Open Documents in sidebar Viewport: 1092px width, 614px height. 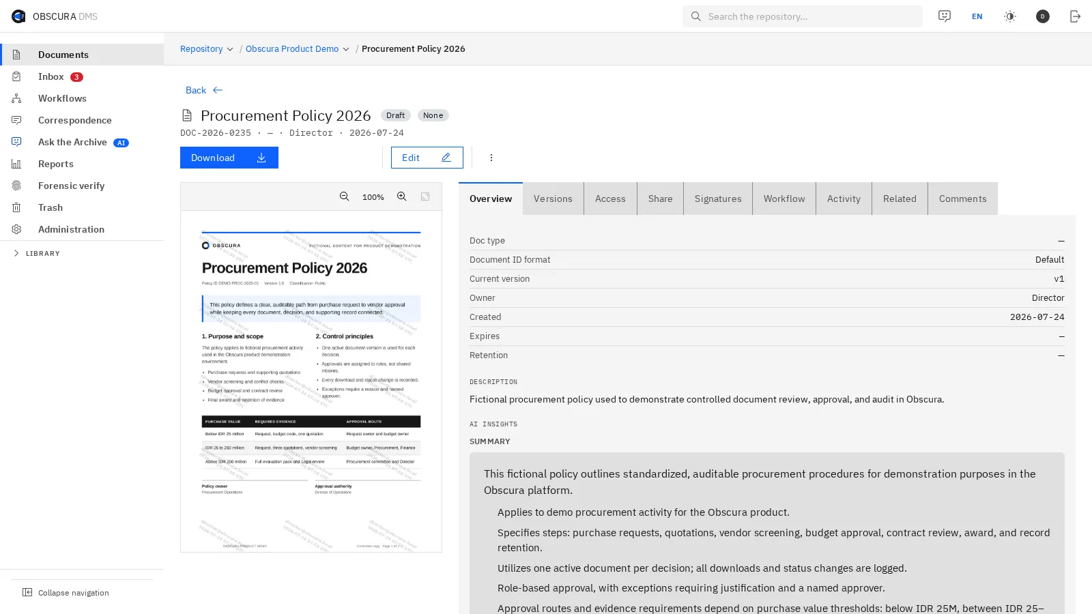82,55
